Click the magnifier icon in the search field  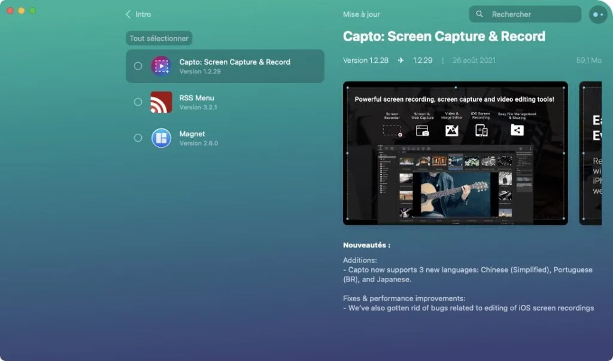click(x=480, y=14)
